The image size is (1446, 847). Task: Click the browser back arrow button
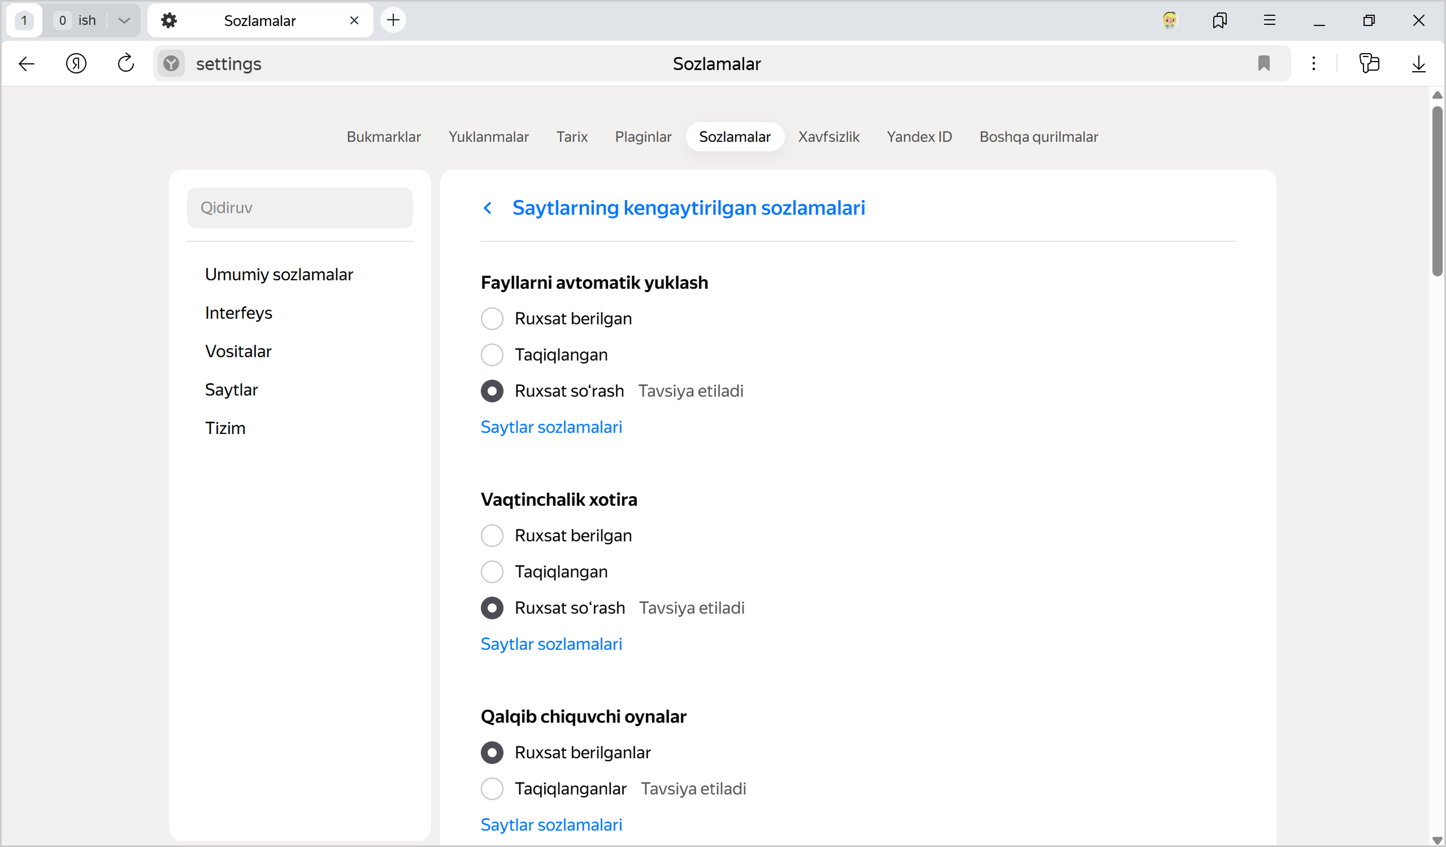[27, 64]
